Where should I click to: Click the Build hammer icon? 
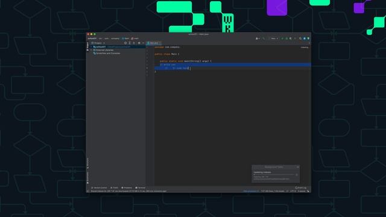coord(264,39)
